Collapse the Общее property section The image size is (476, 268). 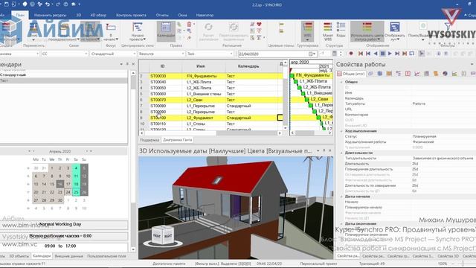point(341,82)
